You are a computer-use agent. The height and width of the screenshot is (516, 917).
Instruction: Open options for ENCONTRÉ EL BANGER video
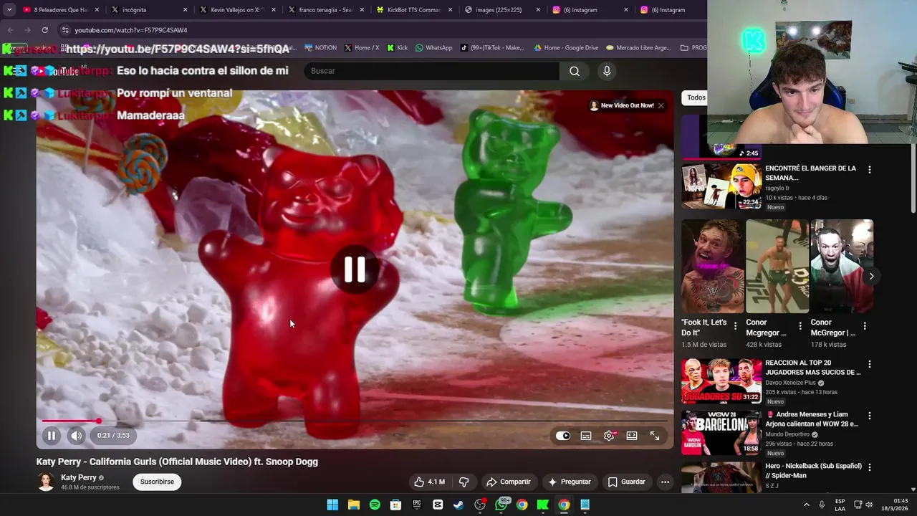[870, 170]
